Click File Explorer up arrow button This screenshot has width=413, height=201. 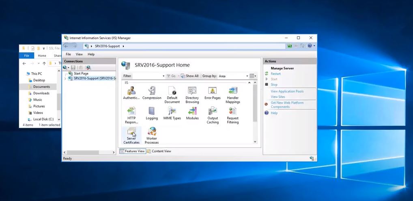point(44,63)
